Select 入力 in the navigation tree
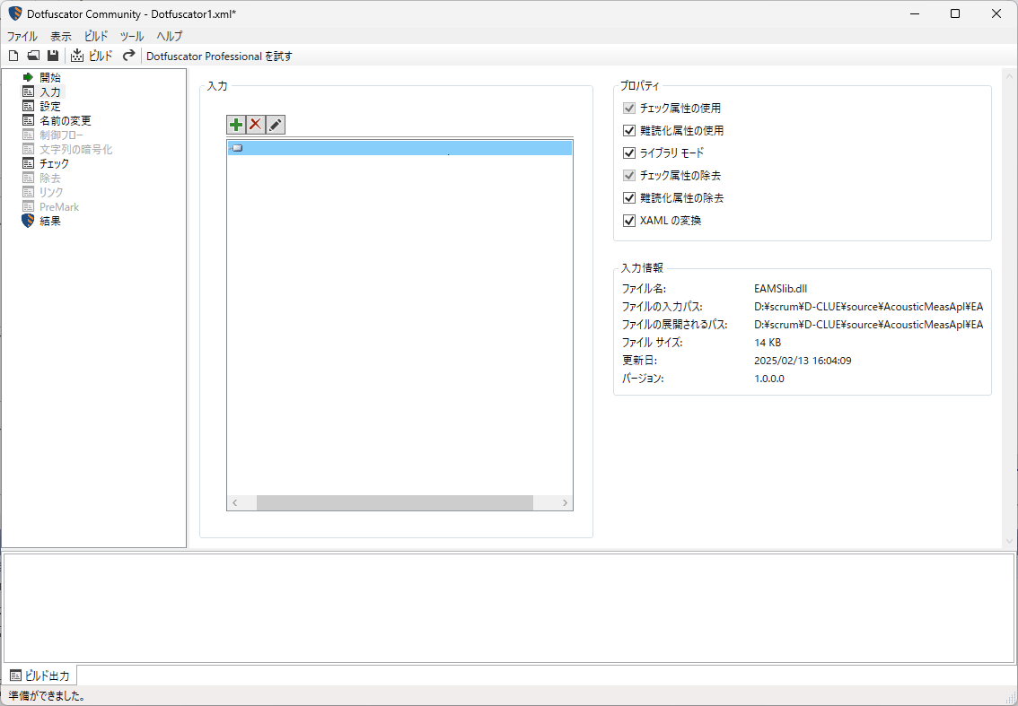Screen dimensions: 1018x706 coord(50,92)
